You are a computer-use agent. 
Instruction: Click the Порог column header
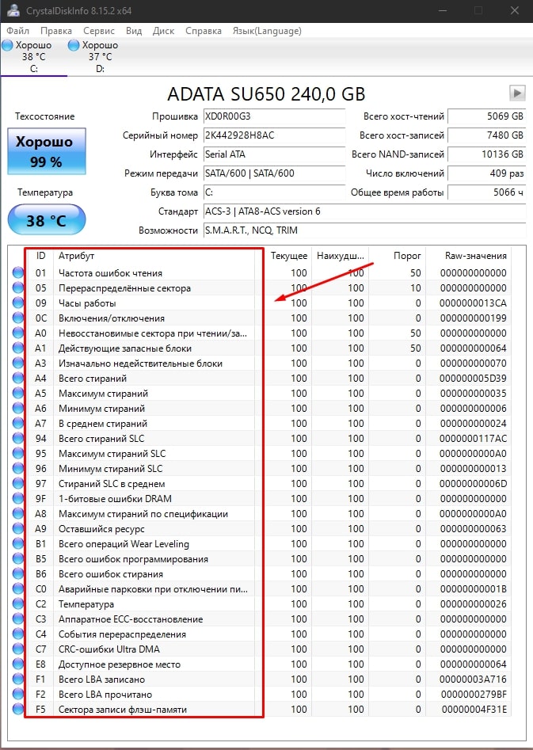(x=397, y=256)
